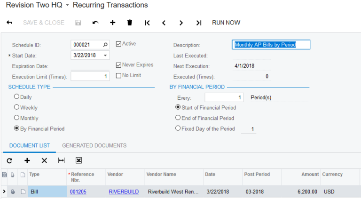Add new schedule with plus icon
Screen dimensions: 361x199
pos(112,23)
